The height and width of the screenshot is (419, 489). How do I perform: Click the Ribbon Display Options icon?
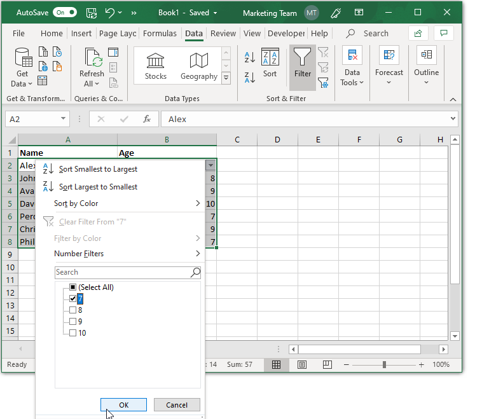click(x=359, y=13)
